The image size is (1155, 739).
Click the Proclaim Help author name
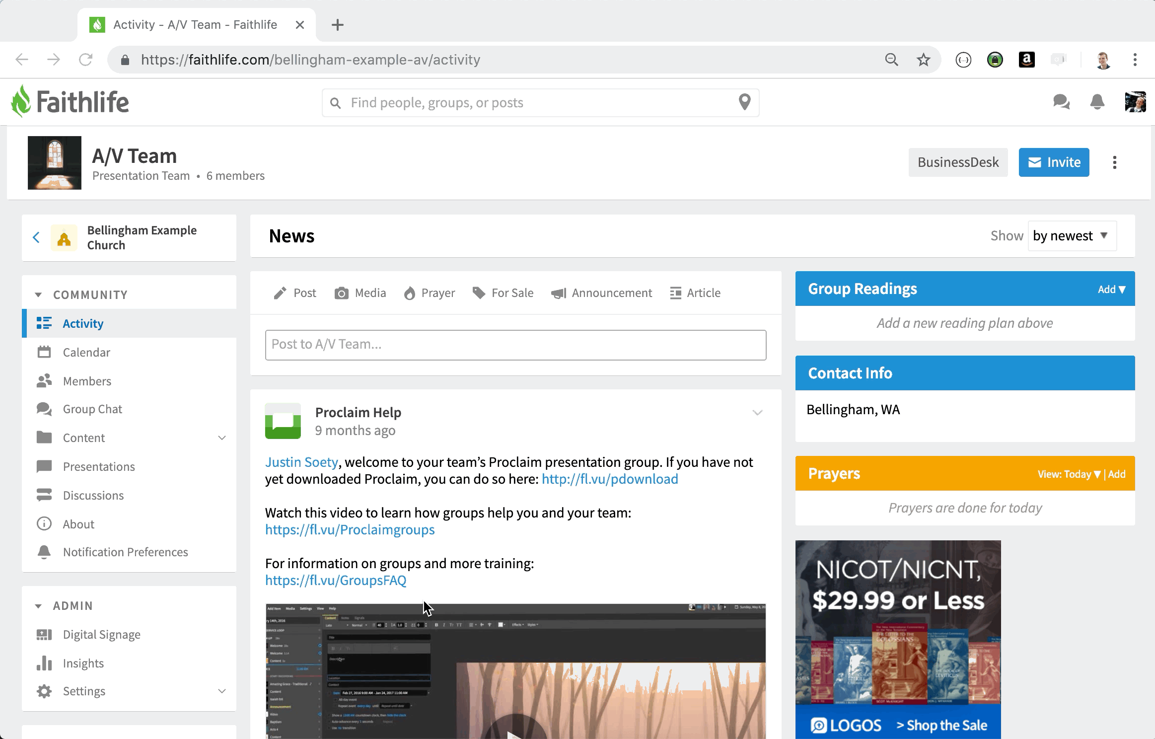pos(358,412)
